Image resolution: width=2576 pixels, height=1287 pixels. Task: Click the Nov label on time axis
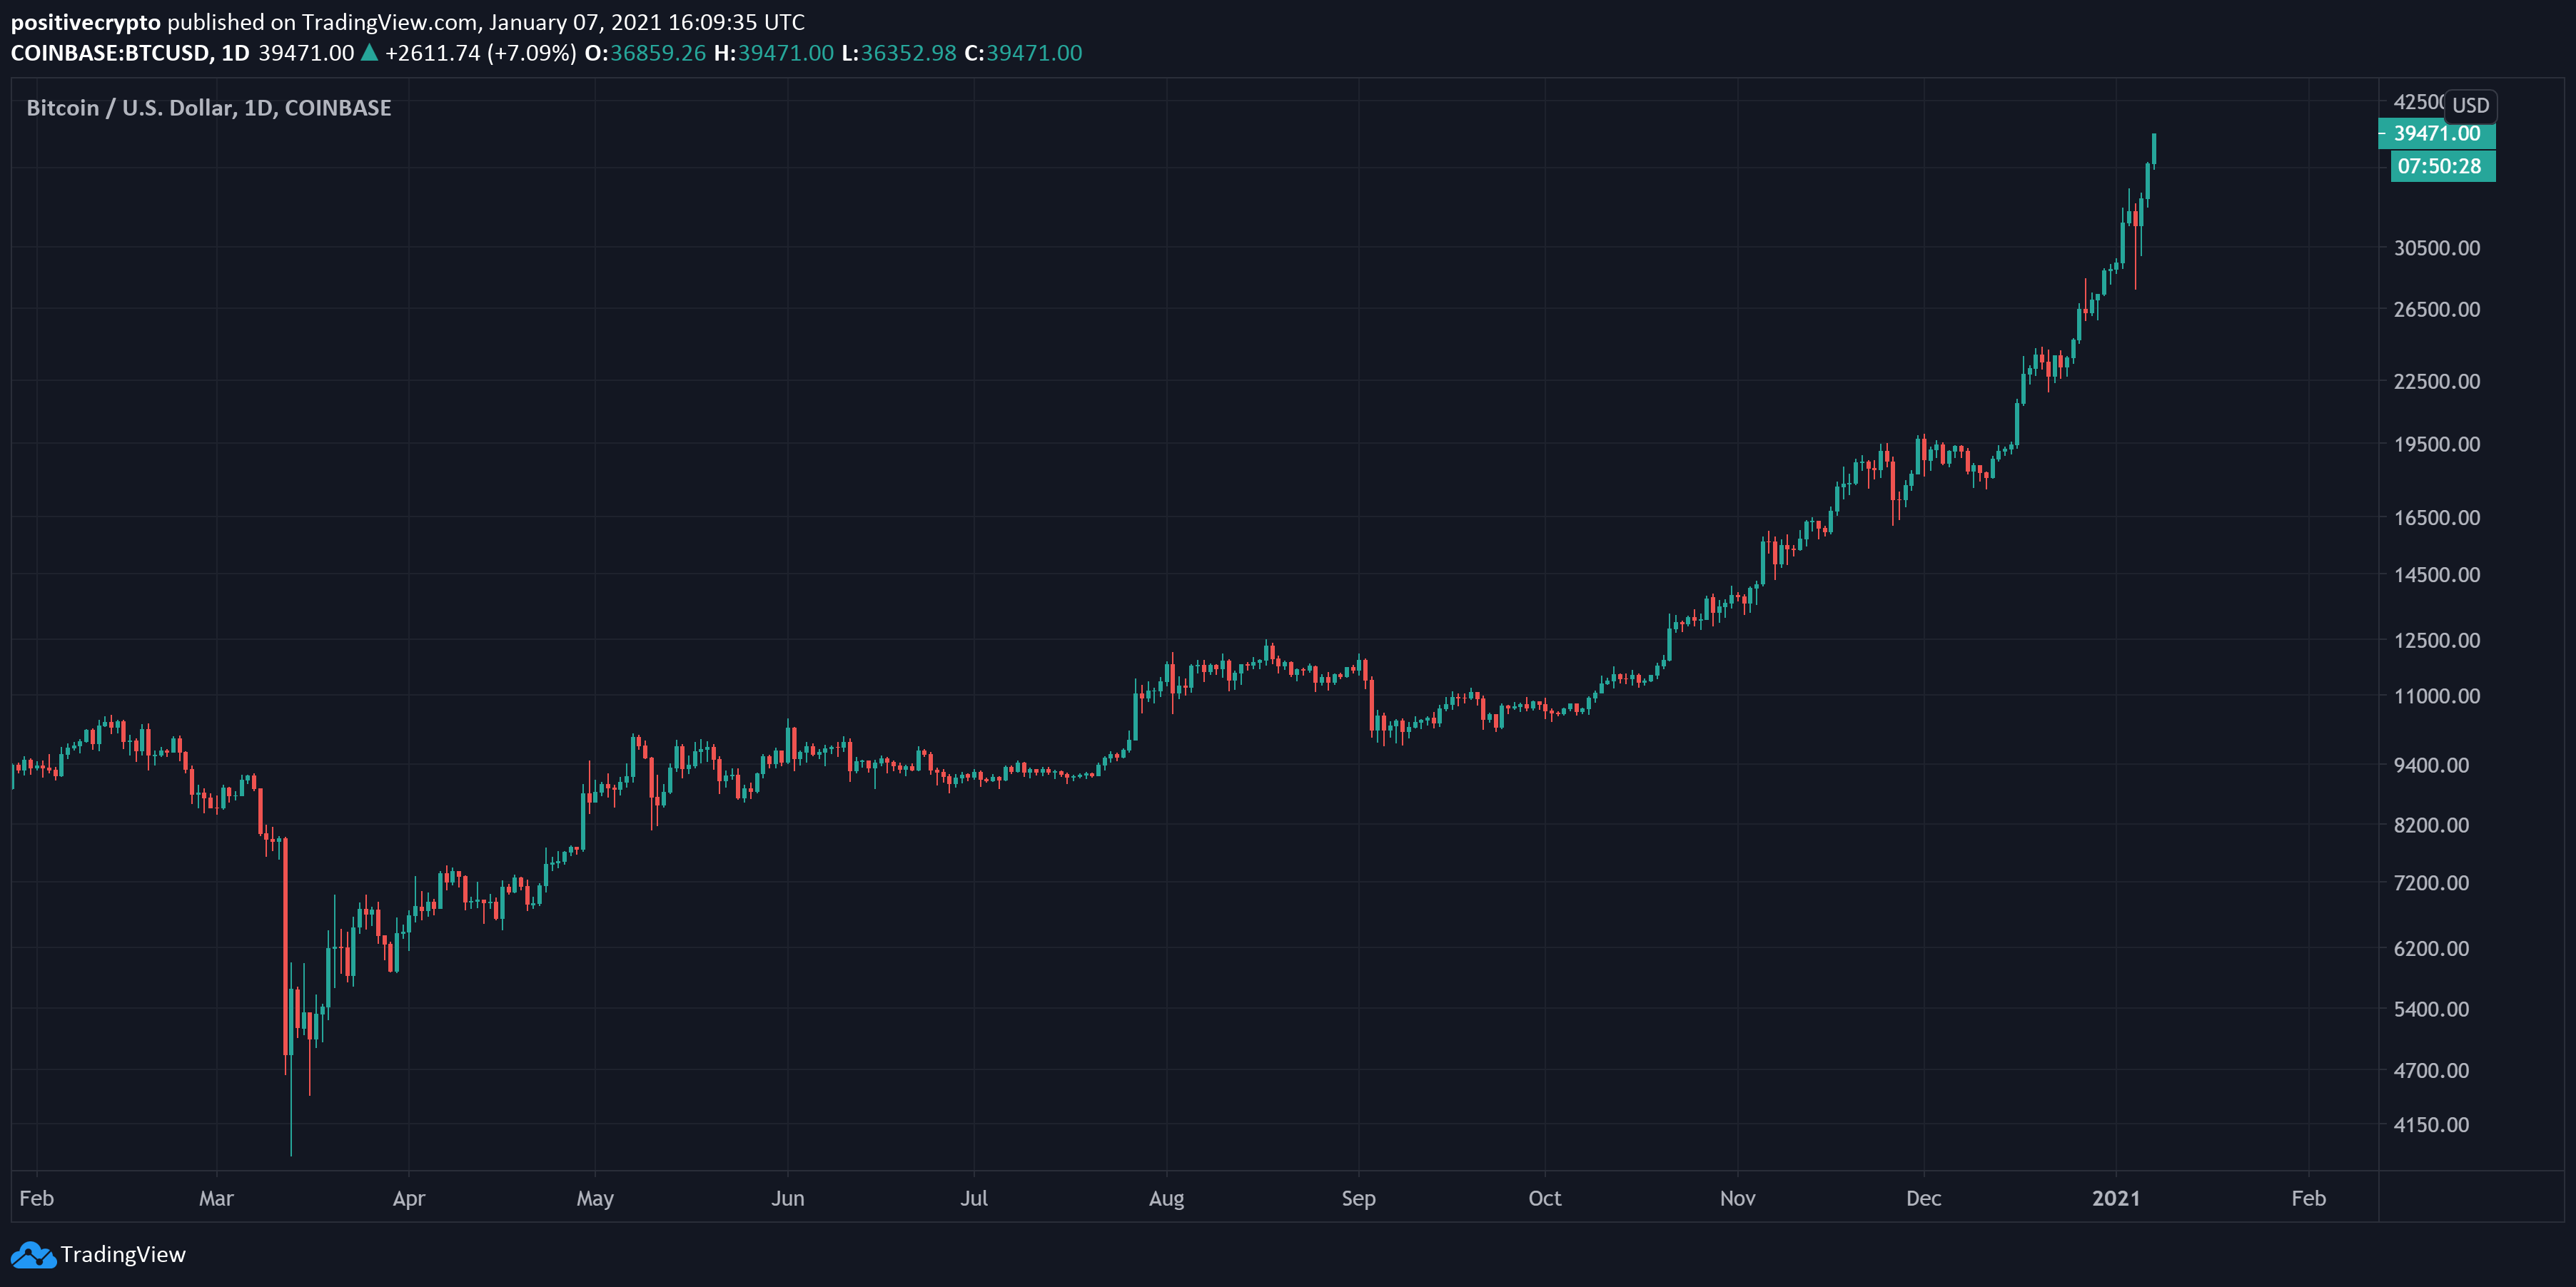1737,1198
